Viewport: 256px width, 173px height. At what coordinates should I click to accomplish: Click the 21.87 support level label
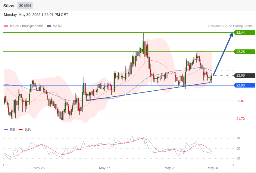click(x=241, y=101)
